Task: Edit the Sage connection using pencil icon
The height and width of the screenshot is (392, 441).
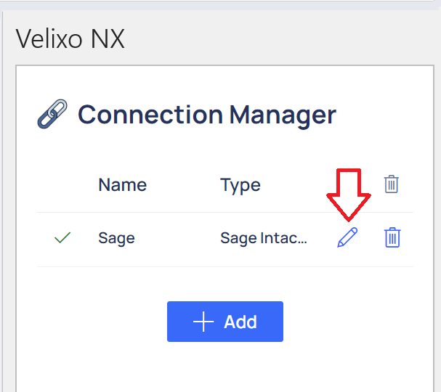Action: [347, 237]
